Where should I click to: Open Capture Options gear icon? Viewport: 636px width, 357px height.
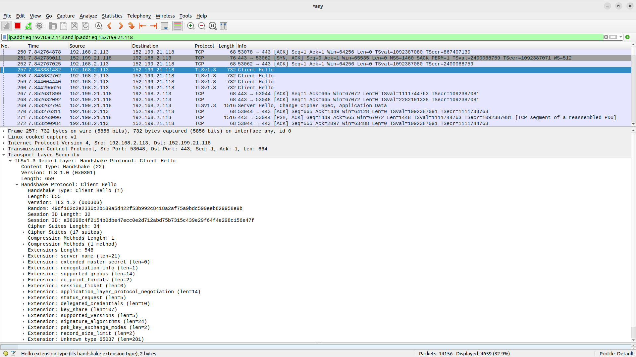[x=39, y=26]
